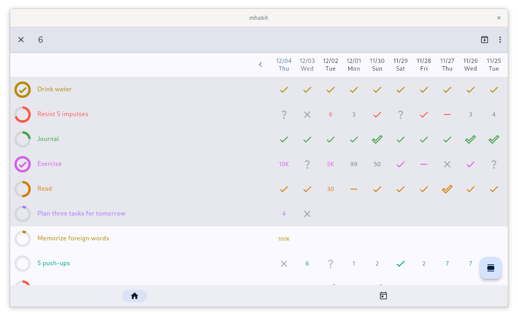The image size is (518, 318).
Task: Click Resist 5 impulses question mark for 12/04
Action: [x=284, y=115]
